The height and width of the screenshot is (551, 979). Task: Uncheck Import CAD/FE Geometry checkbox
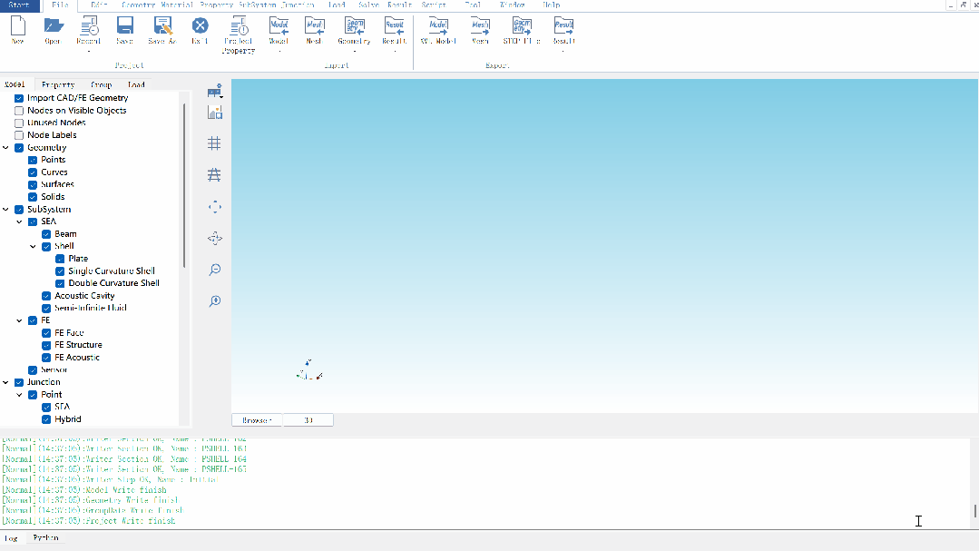click(19, 98)
